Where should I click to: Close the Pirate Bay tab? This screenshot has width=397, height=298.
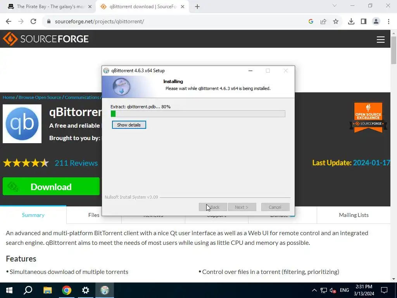(x=90, y=7)
